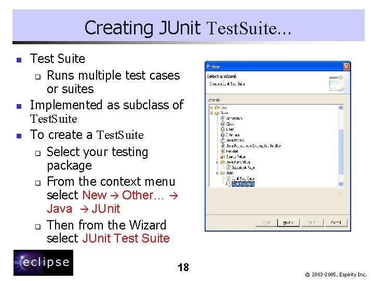Click the JUnit Test Suite icon
This screenshot has width=374, height=281.
(229, 184)
